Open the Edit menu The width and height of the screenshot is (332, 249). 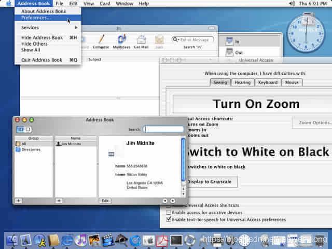(x=73, y=4)
